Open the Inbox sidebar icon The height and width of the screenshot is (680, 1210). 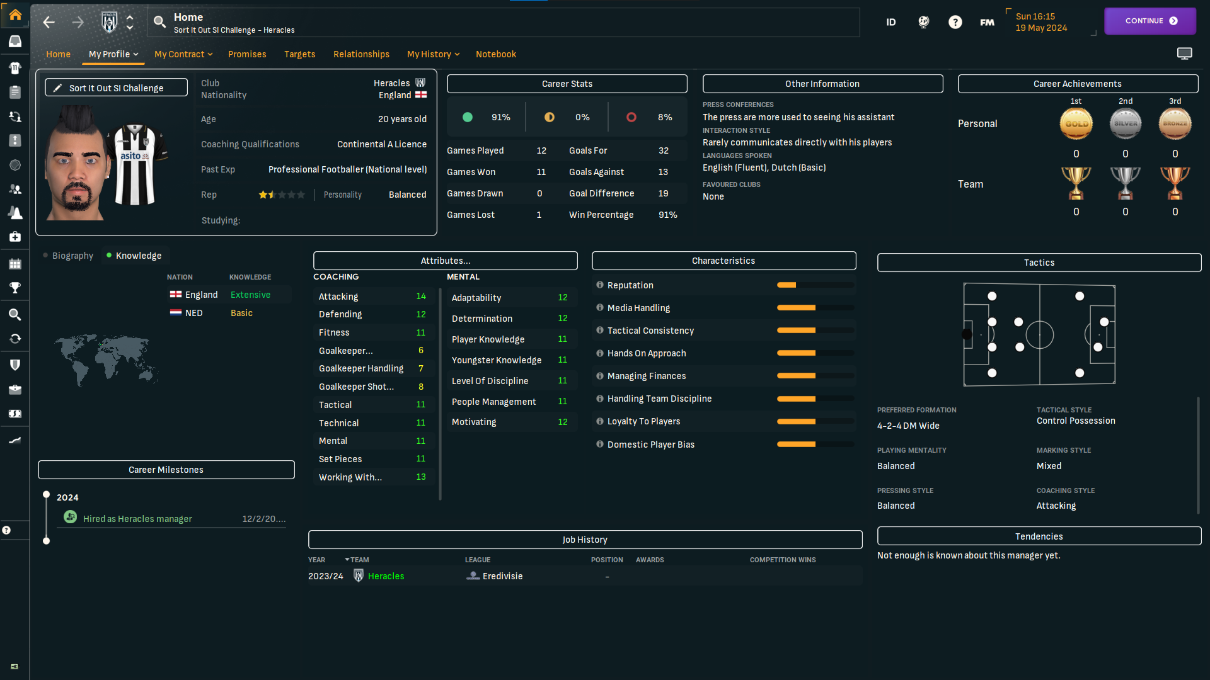[15, 42]
